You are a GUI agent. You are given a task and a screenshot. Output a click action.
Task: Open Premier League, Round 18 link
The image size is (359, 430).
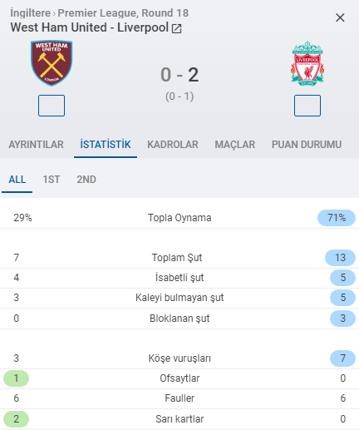123,13
